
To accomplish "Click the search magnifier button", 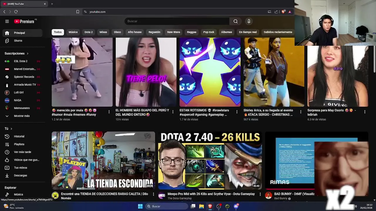I will pyautogui.click(x=236, y=21).
